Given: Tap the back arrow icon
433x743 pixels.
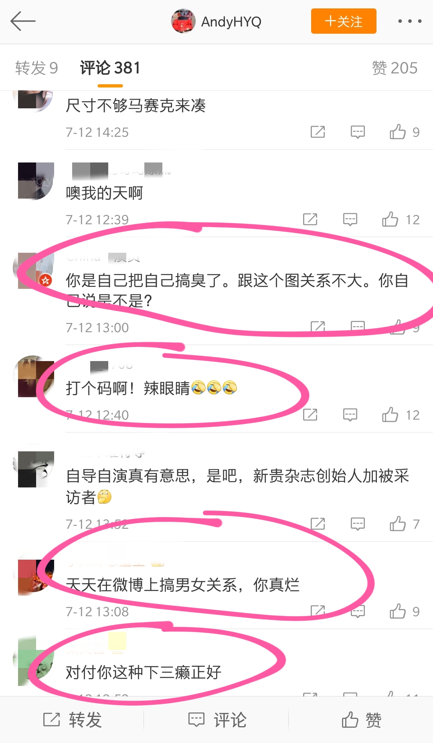Looking at the screenshot, I should point(23,21).
